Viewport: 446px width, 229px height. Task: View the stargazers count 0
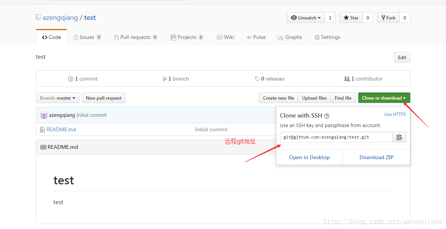click(x=368, y=18)
